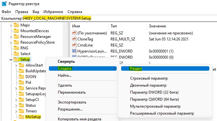Select Параметр DWORD (32 бита)

click(165, 92)
